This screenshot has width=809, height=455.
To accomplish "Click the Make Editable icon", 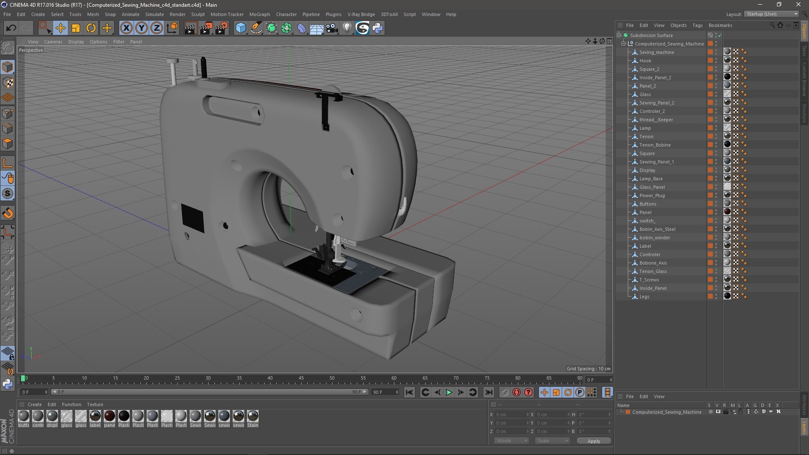I will 8,48.
